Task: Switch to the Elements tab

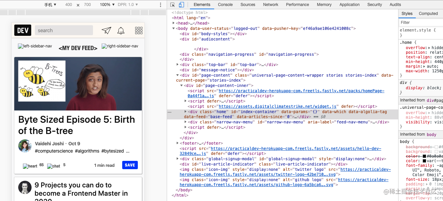Action: (202, 5)
